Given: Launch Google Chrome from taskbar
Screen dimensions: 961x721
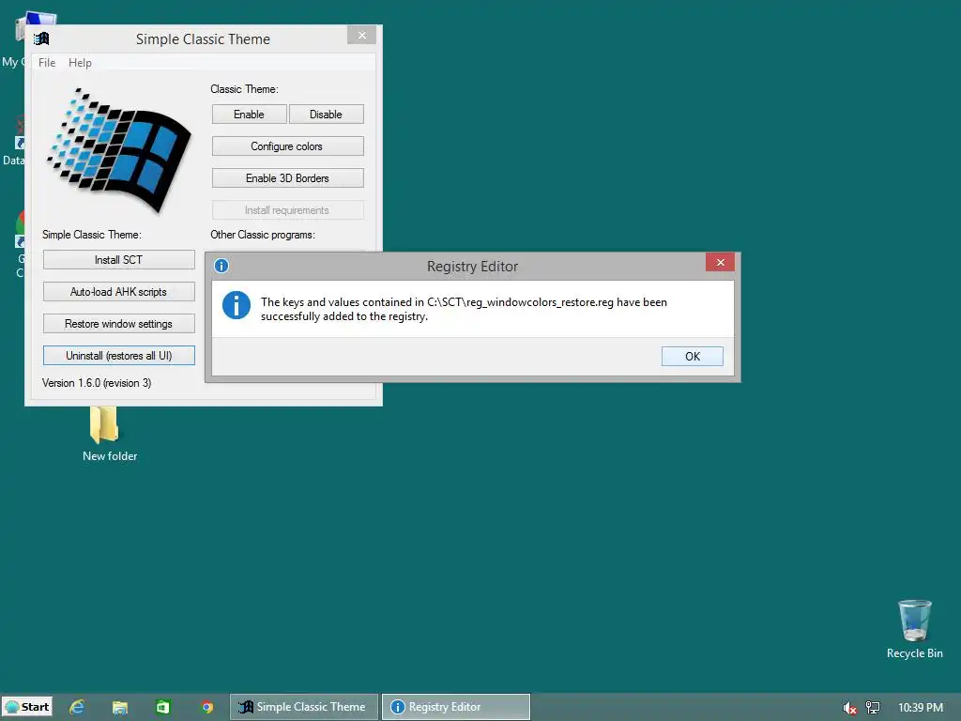Looking at the screenshot, I should click(207, 708).
